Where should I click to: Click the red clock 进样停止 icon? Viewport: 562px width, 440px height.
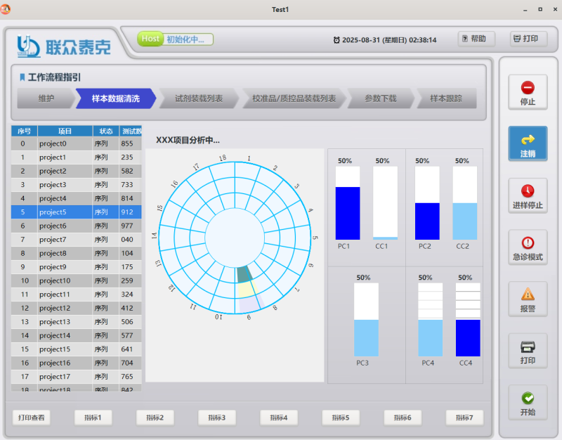(x=528, y=190)
